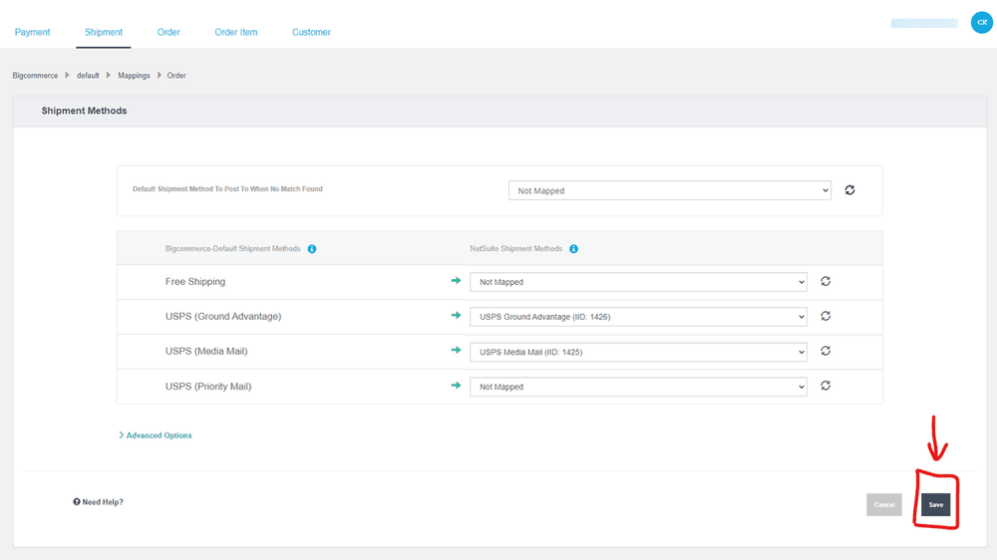Switch to the Payment tab
The width and height of the screenshot is (997, 560).
click(33, 32)
